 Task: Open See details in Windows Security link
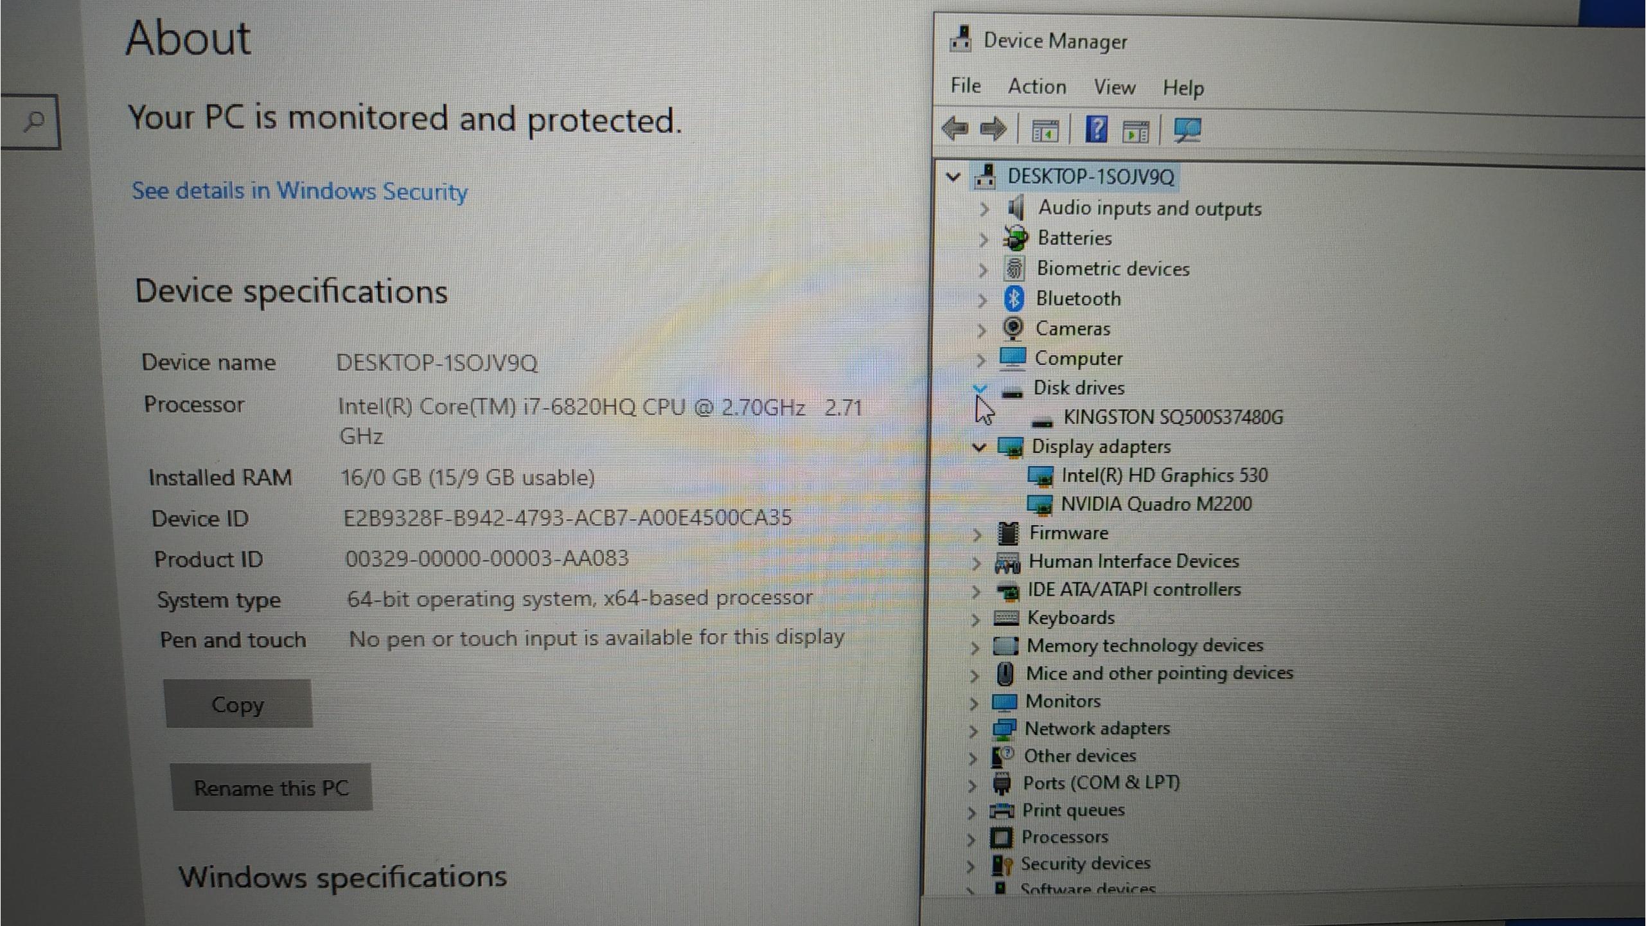[299, 191]
